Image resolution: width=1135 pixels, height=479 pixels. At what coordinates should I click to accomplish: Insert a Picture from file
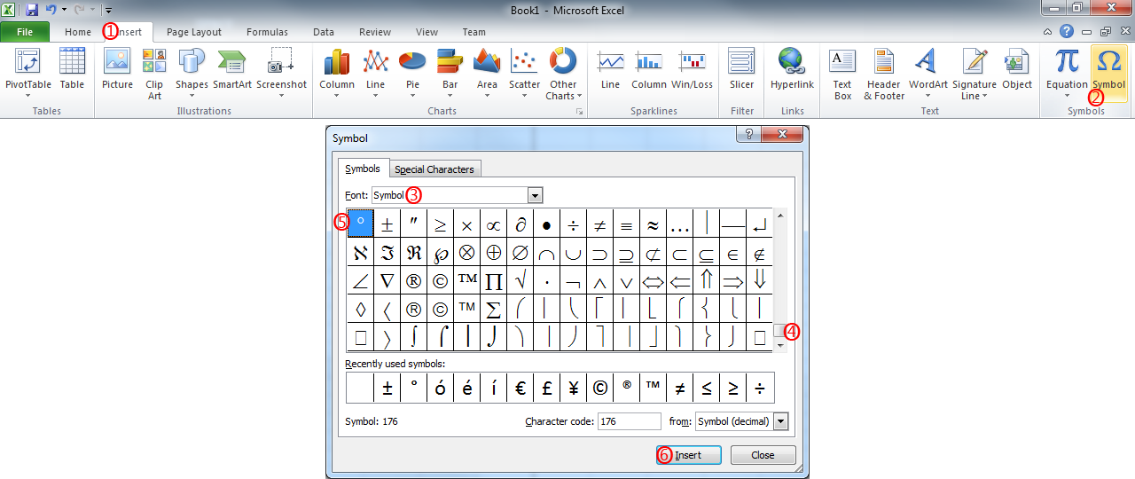[x=117, y=69]
